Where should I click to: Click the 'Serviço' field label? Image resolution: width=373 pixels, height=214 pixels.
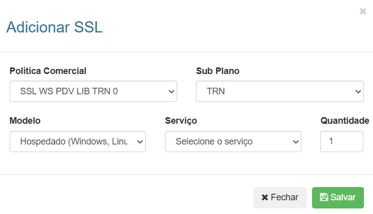[x=181, y=121]
